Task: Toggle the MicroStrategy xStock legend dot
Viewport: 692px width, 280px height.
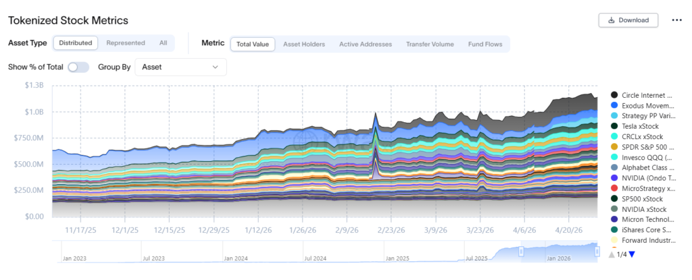Action: click(614, 188)
